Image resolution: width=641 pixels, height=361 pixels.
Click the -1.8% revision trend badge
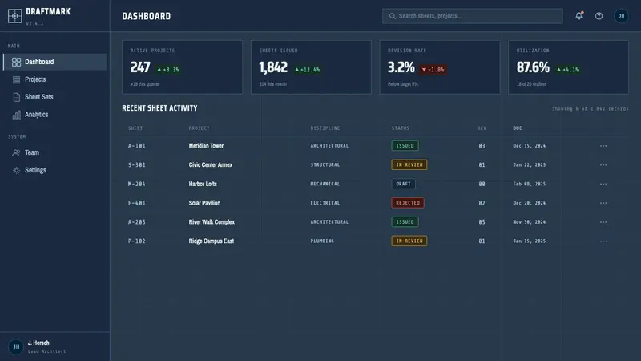click(433, 70)
